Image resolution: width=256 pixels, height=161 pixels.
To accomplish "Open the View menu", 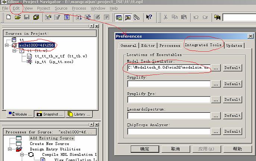I will (x=28, y=8).
